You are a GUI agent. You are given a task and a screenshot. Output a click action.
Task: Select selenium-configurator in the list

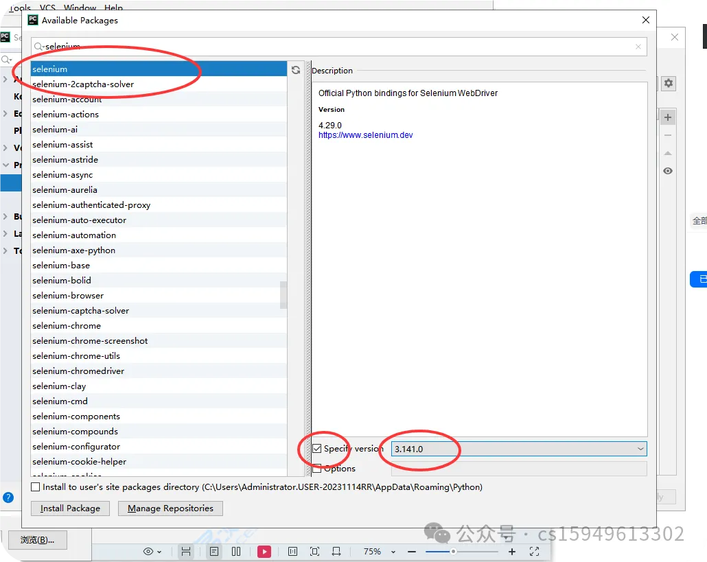point(159,447)
